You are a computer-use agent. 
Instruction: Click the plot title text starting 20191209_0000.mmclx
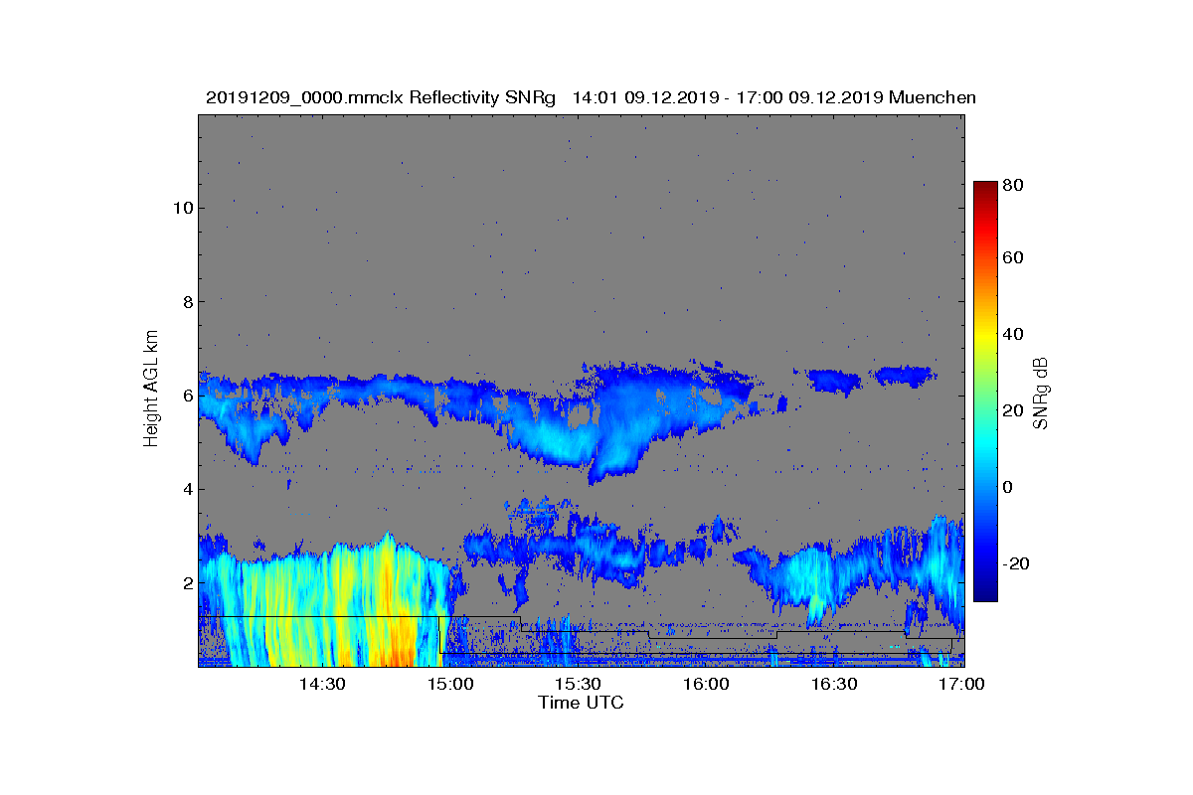tap(591, 97)
